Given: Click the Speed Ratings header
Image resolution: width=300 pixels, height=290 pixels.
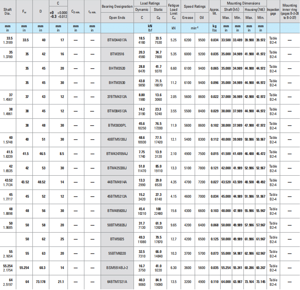Looking at the screenshot, I should pos(195,7).
